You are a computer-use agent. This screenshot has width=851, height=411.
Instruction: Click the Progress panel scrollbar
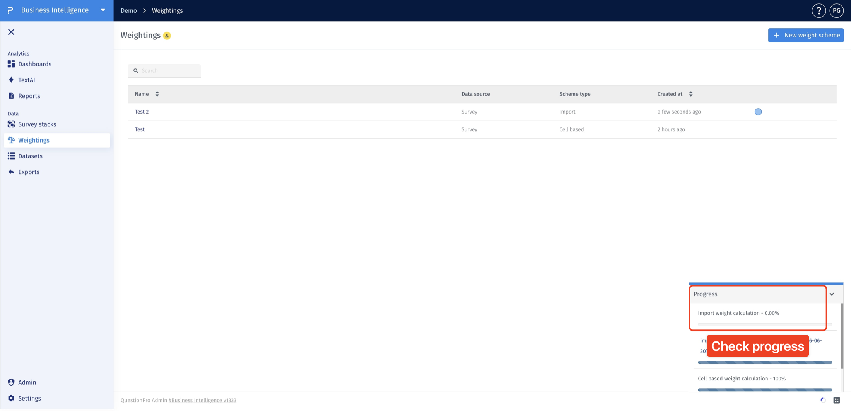tap(842, 336)
